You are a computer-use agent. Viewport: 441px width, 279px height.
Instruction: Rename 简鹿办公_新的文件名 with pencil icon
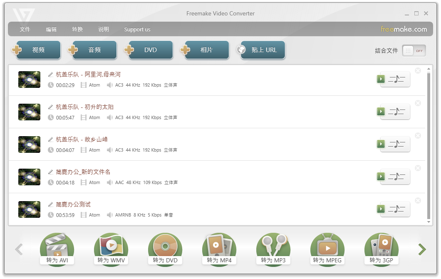50,172
